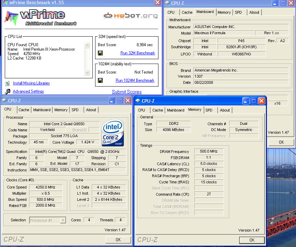This screenshot has width=296, height=247.
Task: Close the CPU-Z CPU window
Action: (x=128, y=101)
